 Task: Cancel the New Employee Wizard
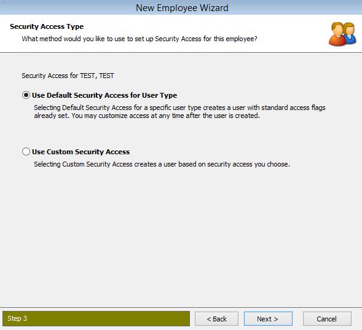tap(327, 319)
